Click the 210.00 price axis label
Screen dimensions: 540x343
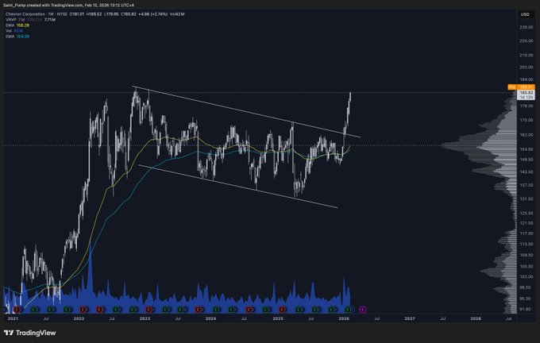[526, 55]
